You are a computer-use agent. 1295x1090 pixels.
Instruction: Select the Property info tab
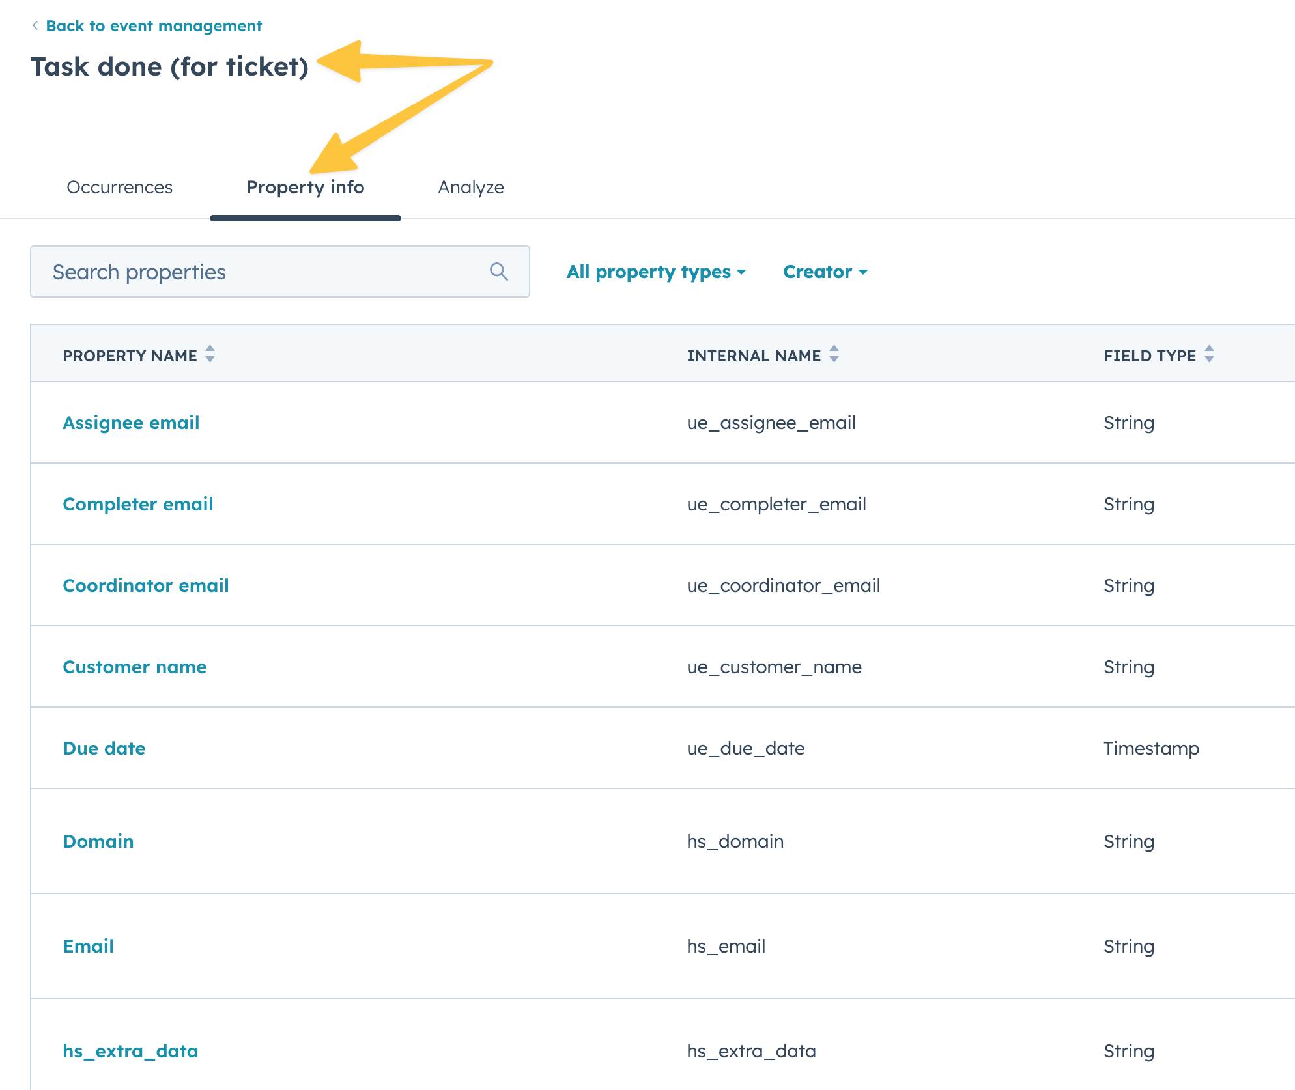coord(305,188)
